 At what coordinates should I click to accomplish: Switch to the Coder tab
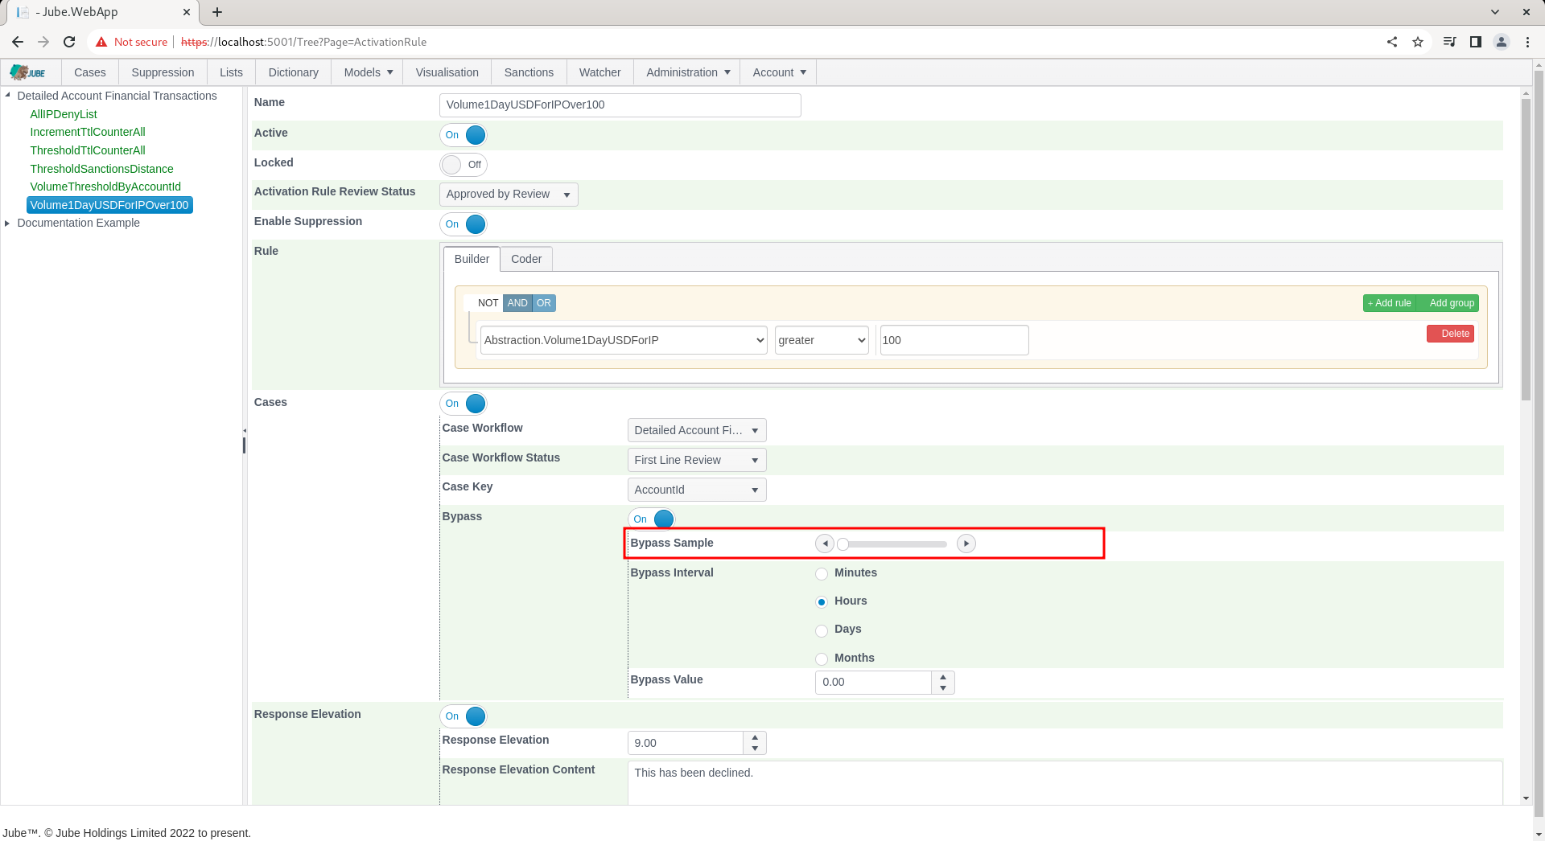click(x=526, y=259)
